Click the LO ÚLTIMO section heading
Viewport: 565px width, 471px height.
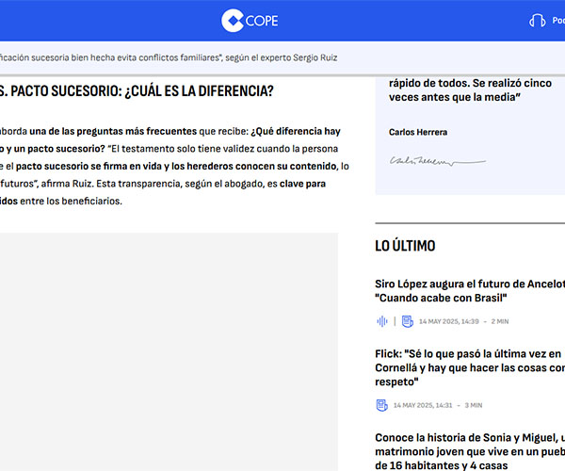click(405, 246)
